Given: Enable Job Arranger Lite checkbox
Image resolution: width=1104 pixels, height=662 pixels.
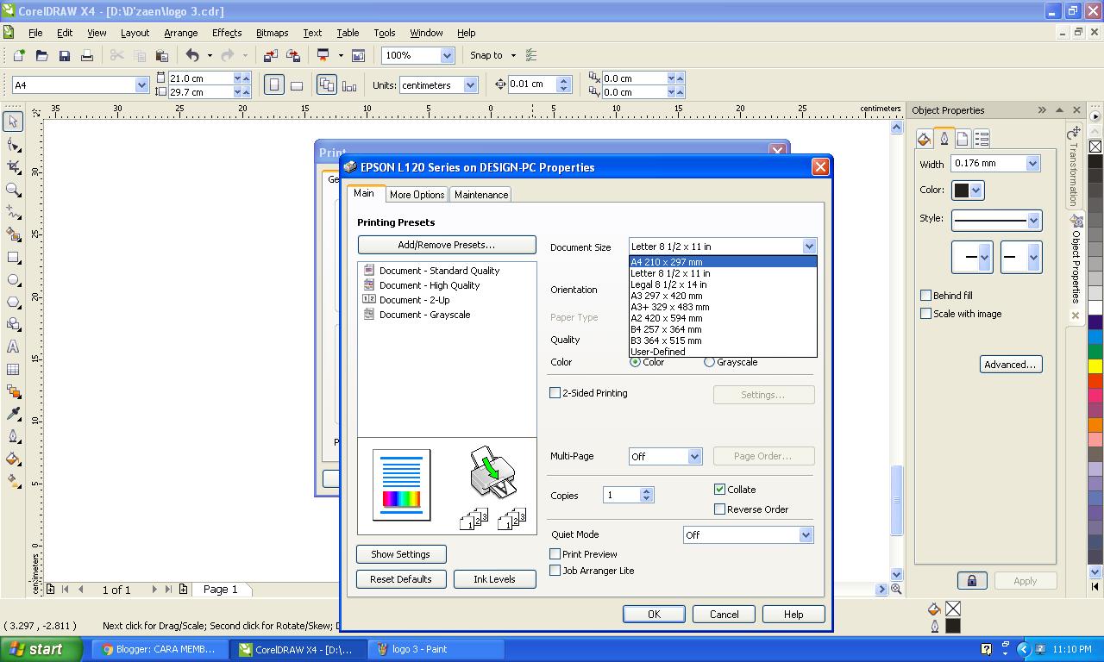Looking at the screenshot, I should coord(555,570).
